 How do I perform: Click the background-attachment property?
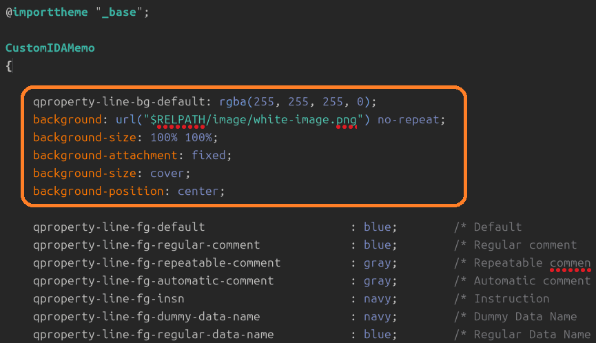(105, 155)
